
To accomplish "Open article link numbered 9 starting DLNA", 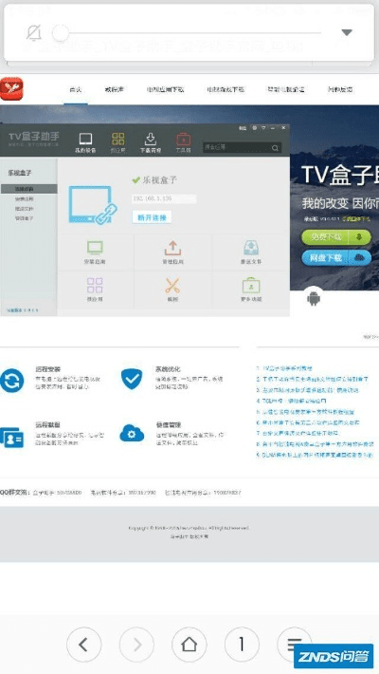I will tap(316, 455).
